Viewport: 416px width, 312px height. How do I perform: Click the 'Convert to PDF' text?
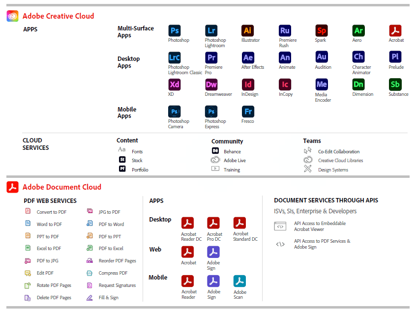click(x=52, y=212)
